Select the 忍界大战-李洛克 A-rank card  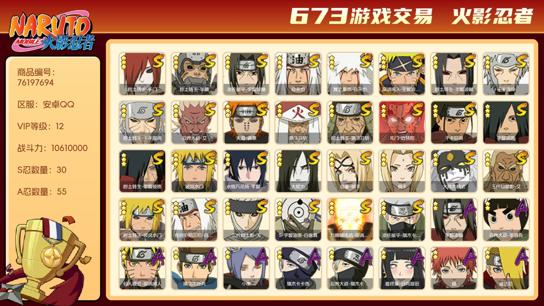[x=506, y=220]
